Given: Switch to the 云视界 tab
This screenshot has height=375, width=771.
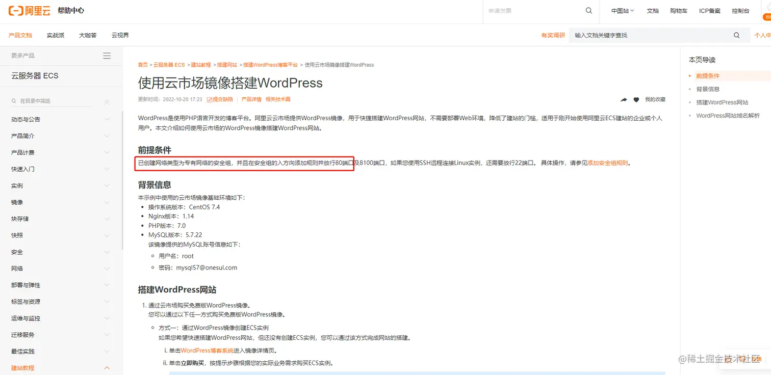Looking at the screenshot, I should click(x=120, y=35).
